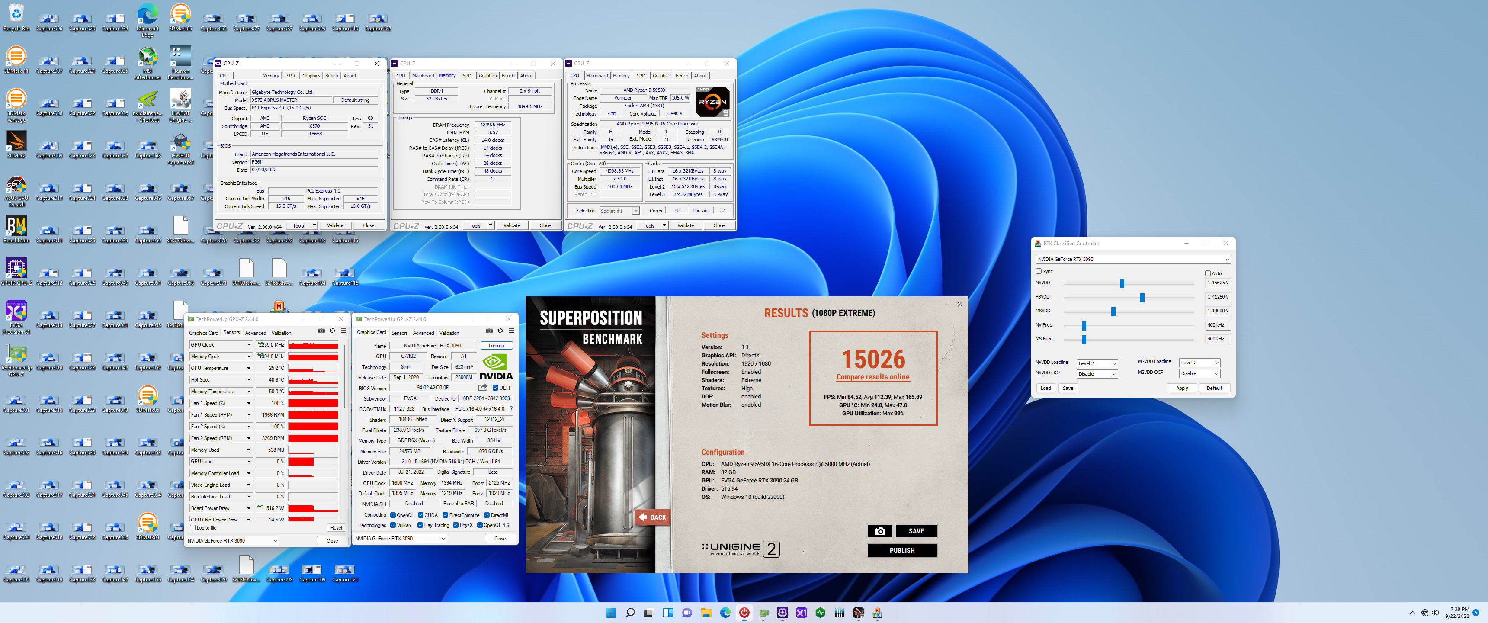
Task: Toggle the DirectML checkbox
Action: point(486,515)
